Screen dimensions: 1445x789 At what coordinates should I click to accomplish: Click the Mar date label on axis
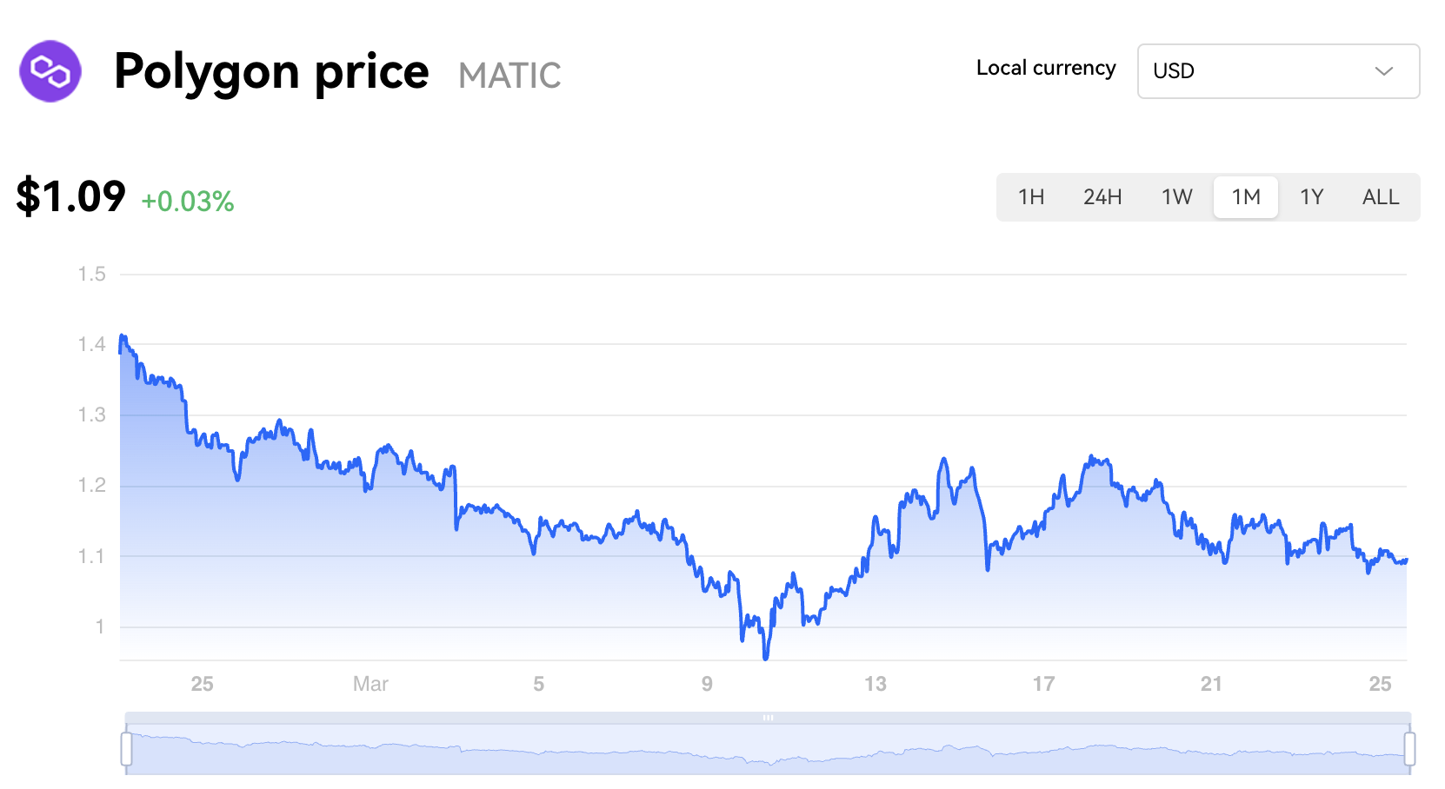tap(370, 684)
